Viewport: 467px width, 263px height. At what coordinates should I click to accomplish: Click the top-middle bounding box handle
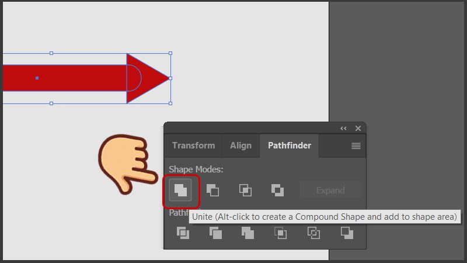(51, 53)
